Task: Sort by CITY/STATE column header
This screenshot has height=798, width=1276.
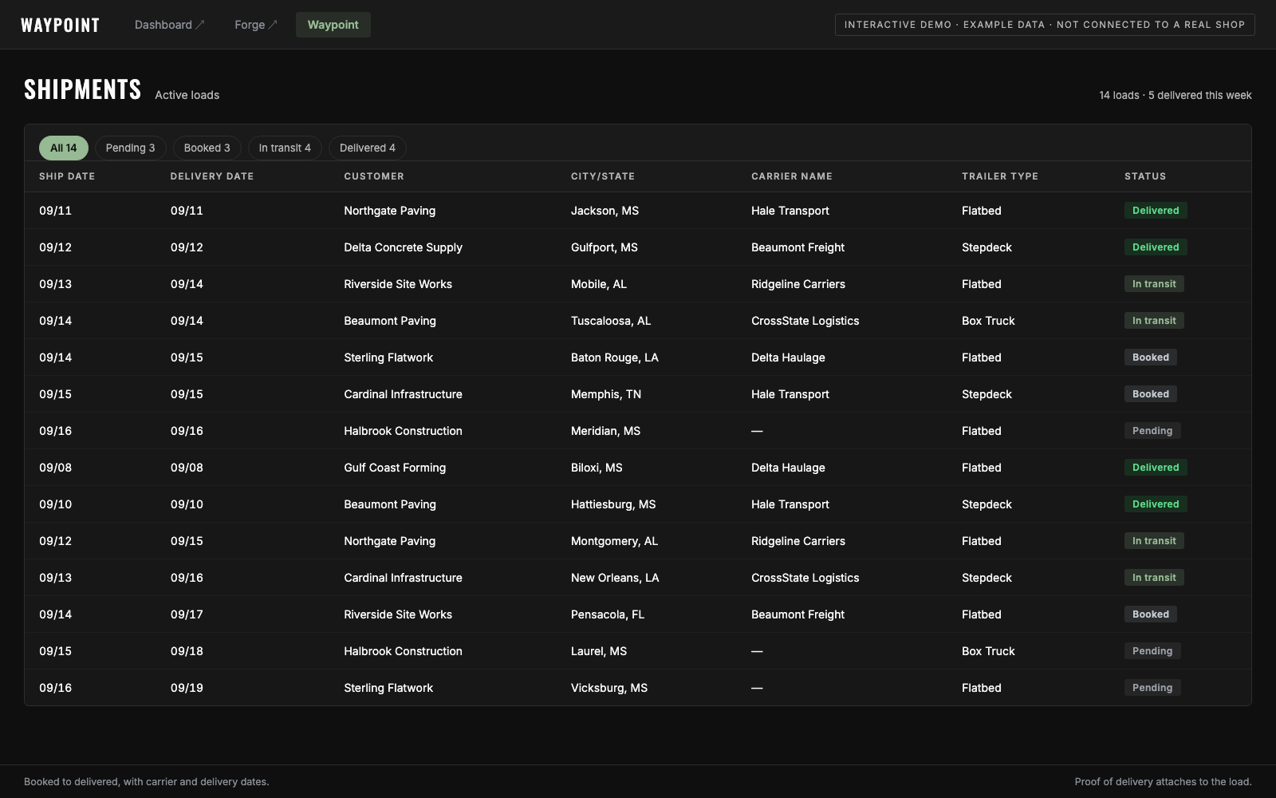Action: point(603,176)
